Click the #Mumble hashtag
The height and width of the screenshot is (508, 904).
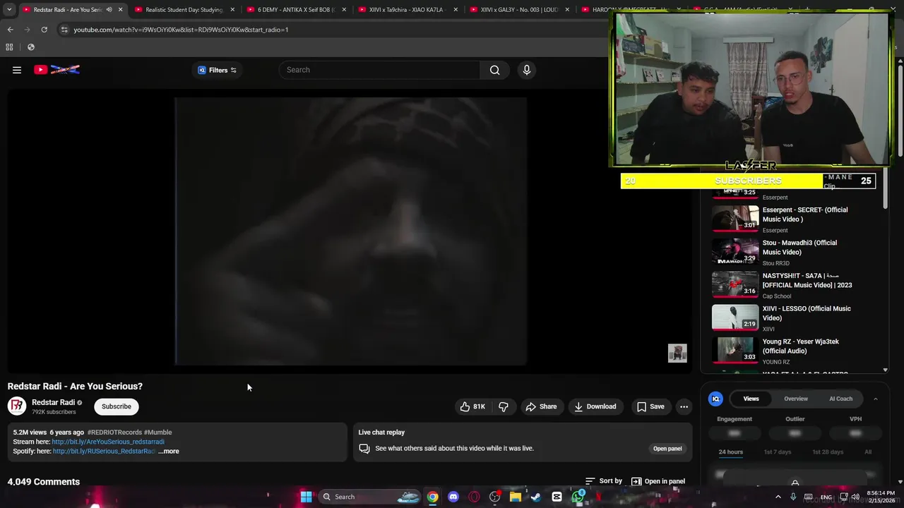tap(157, 433)
